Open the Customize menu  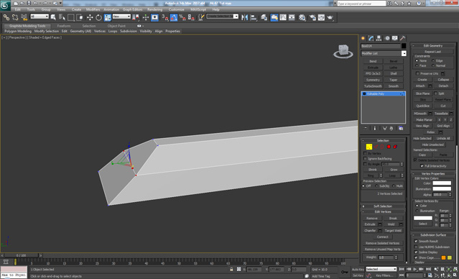(176, 9)
